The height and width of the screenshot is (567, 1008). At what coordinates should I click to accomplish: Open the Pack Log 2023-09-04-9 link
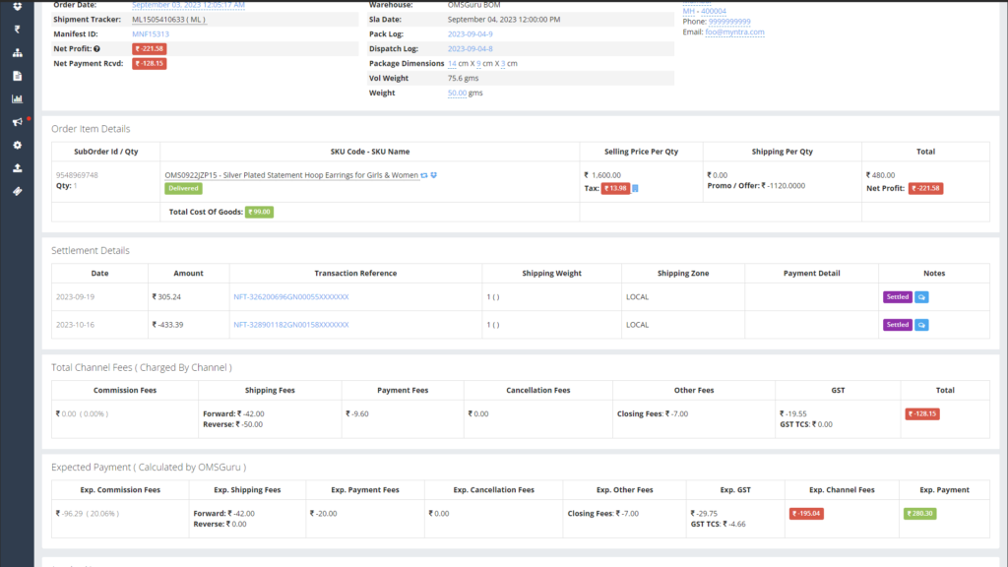(470, 33)
